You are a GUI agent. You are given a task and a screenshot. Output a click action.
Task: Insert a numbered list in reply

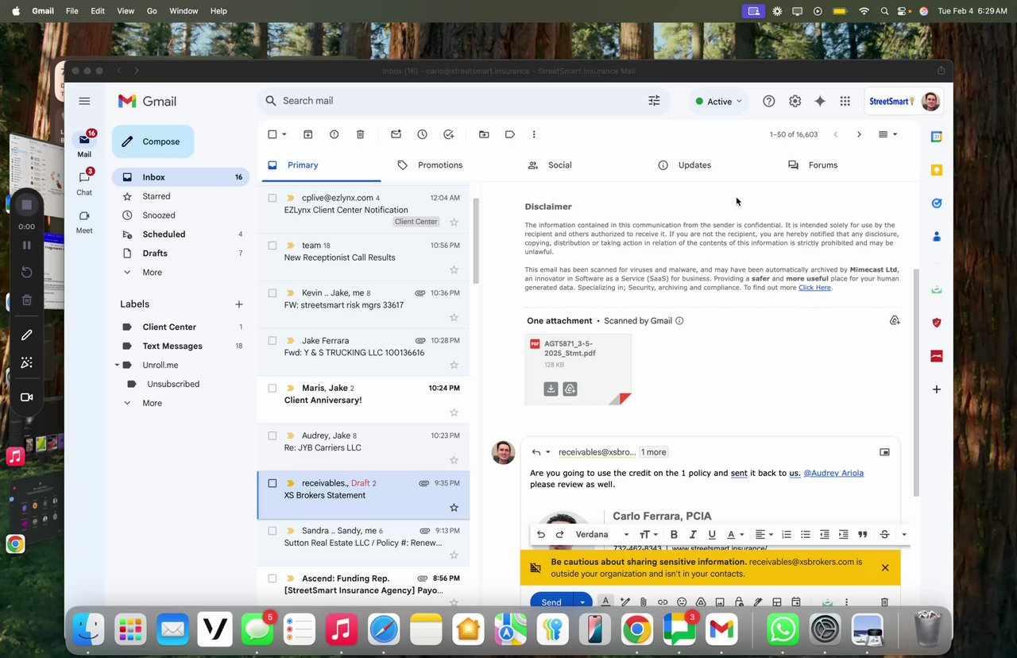click(787, 535)
